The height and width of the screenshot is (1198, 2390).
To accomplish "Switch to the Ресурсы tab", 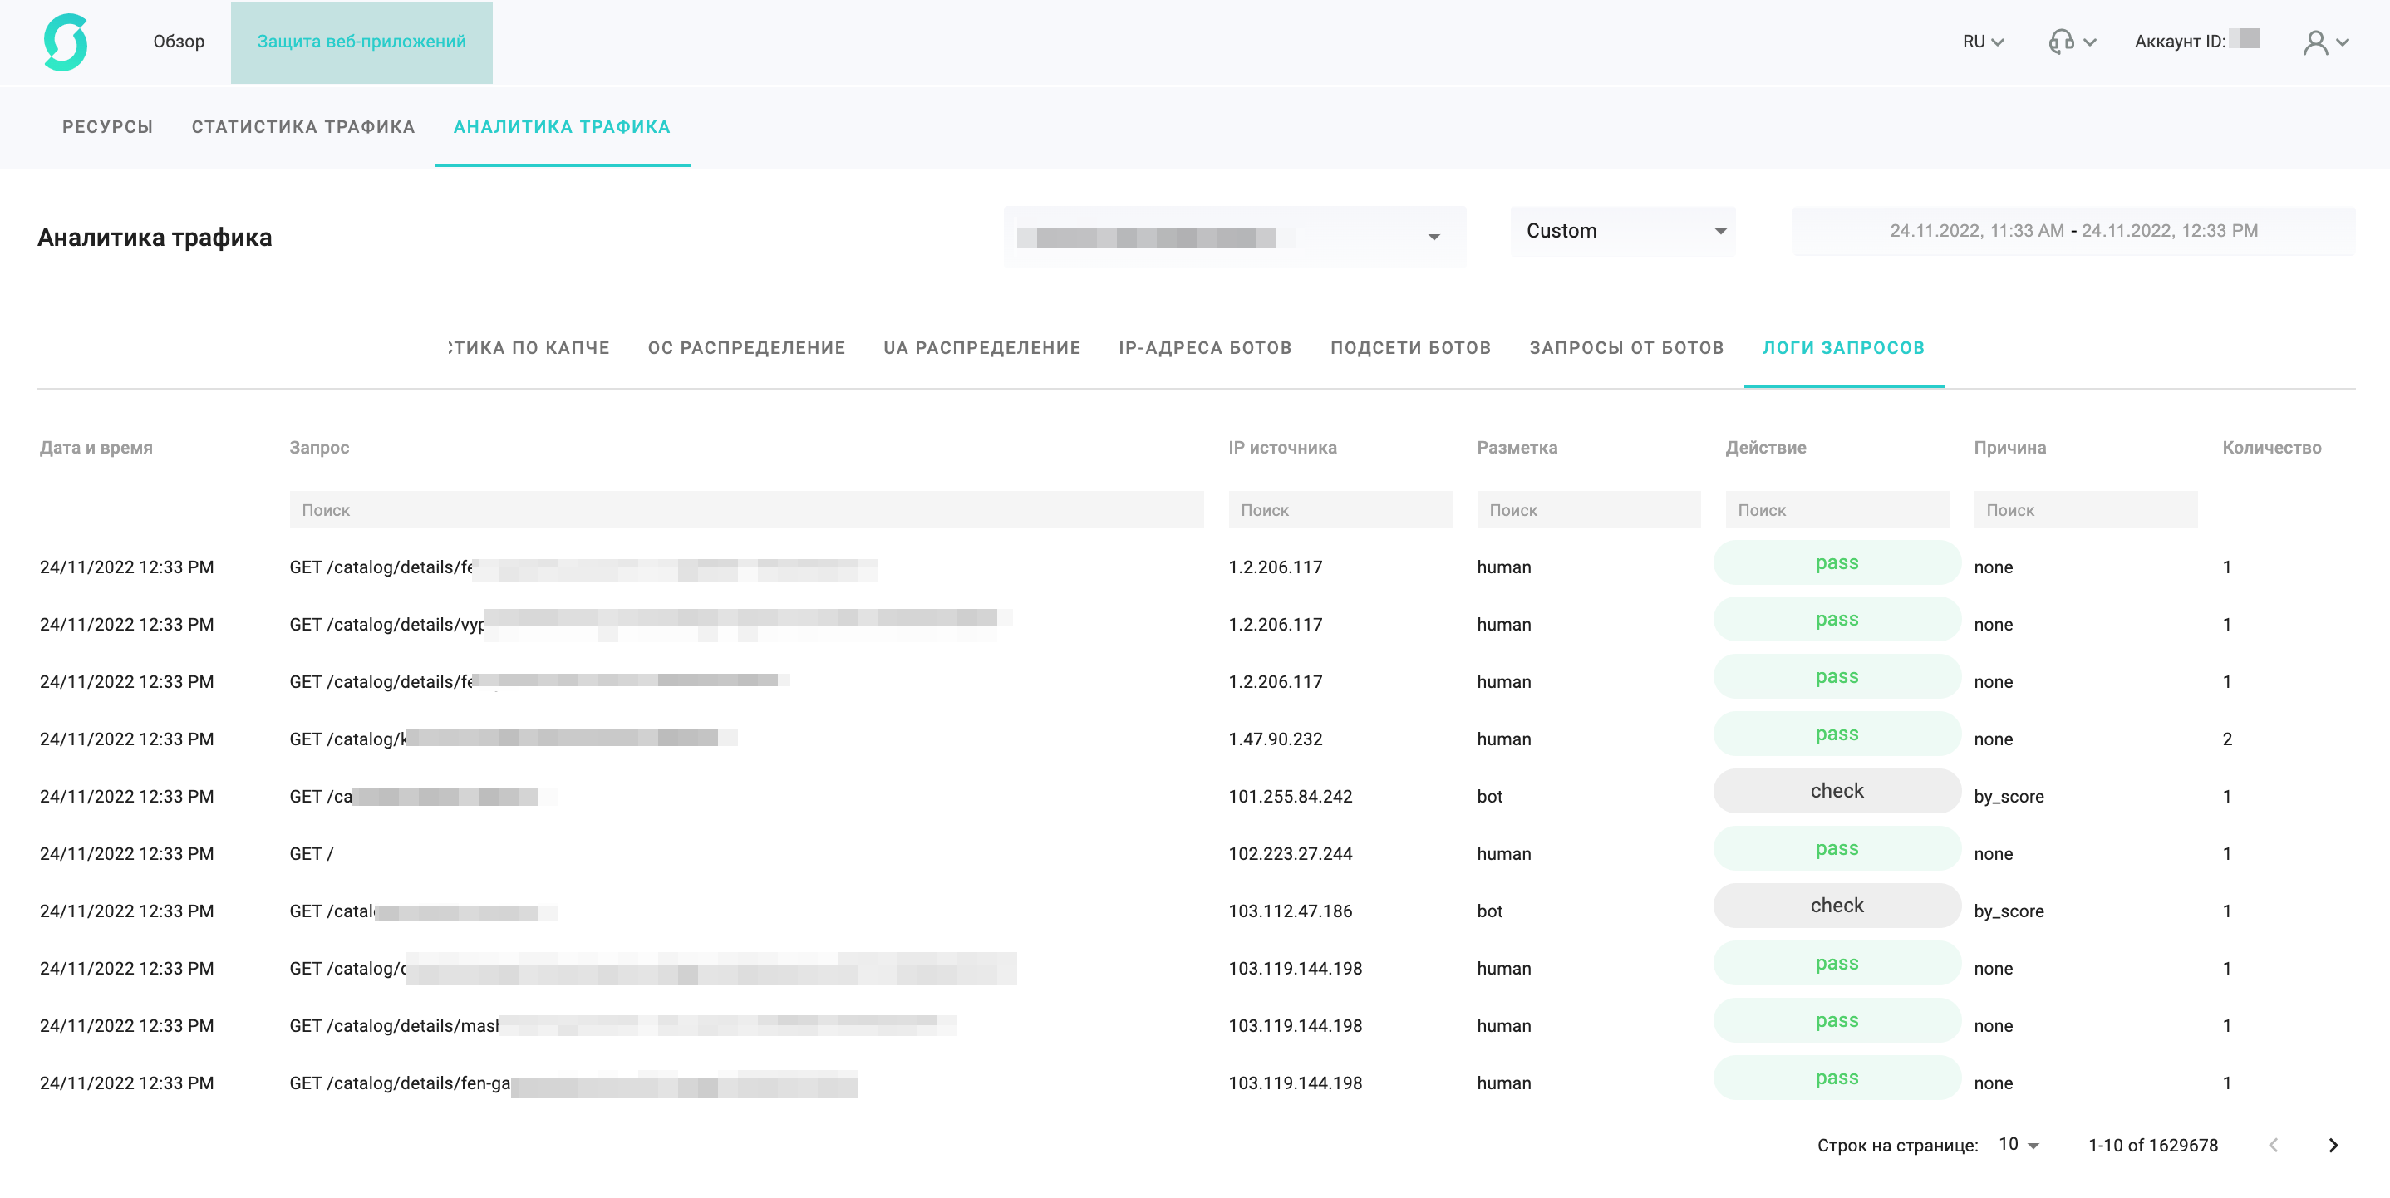I will (108, 127).
